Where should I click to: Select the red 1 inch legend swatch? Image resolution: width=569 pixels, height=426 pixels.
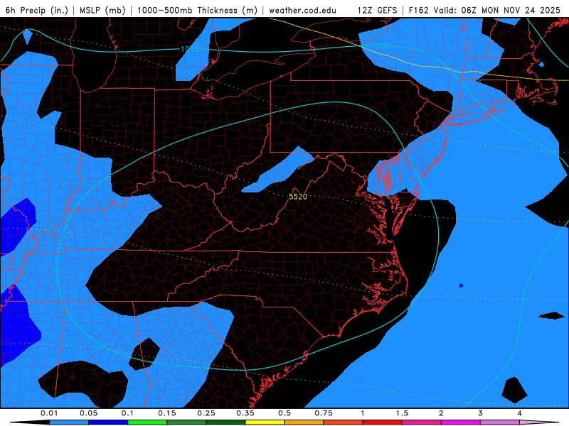coord(383,422)
